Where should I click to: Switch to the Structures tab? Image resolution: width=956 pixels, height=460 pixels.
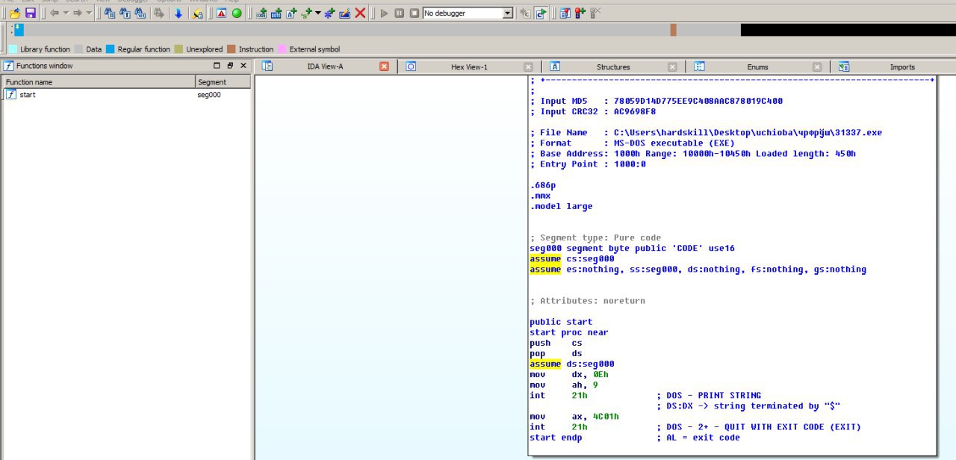612,66
